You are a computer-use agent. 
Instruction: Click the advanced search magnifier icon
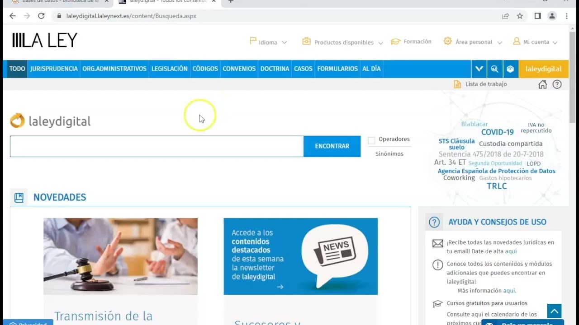tap(494, 69)
